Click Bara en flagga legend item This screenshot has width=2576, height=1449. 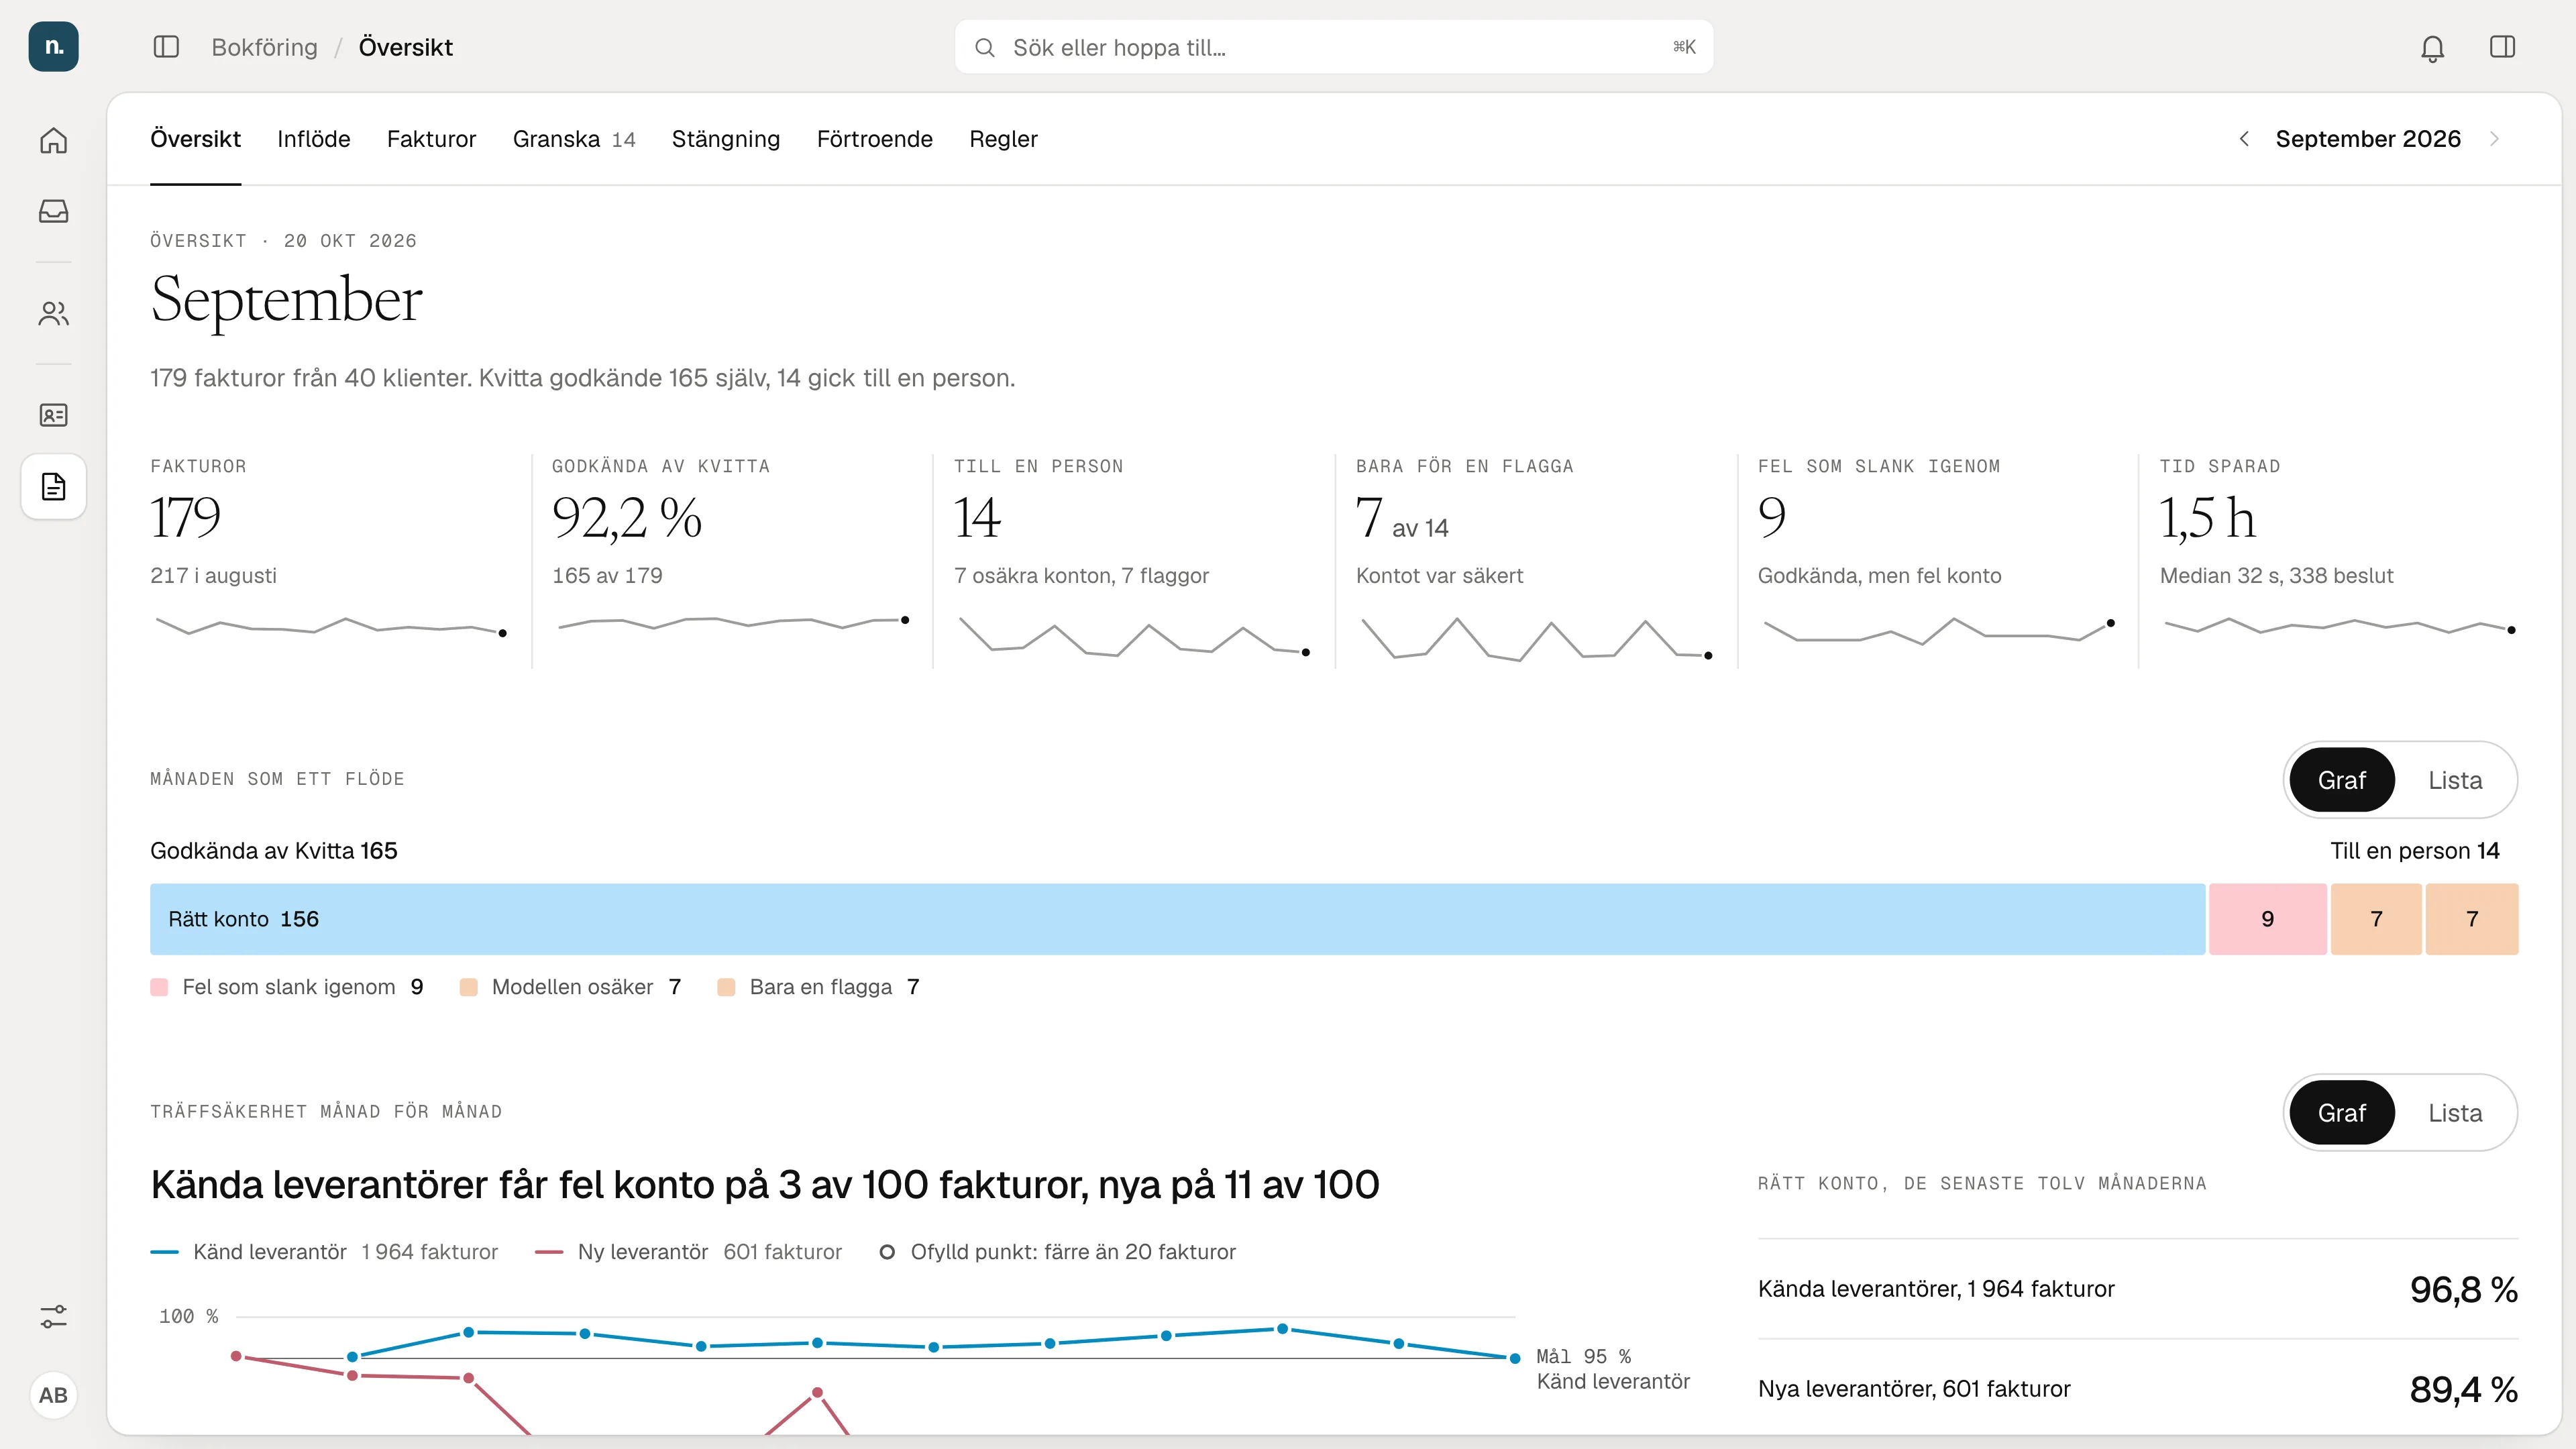pyautogui.click(x=818, y=987)
